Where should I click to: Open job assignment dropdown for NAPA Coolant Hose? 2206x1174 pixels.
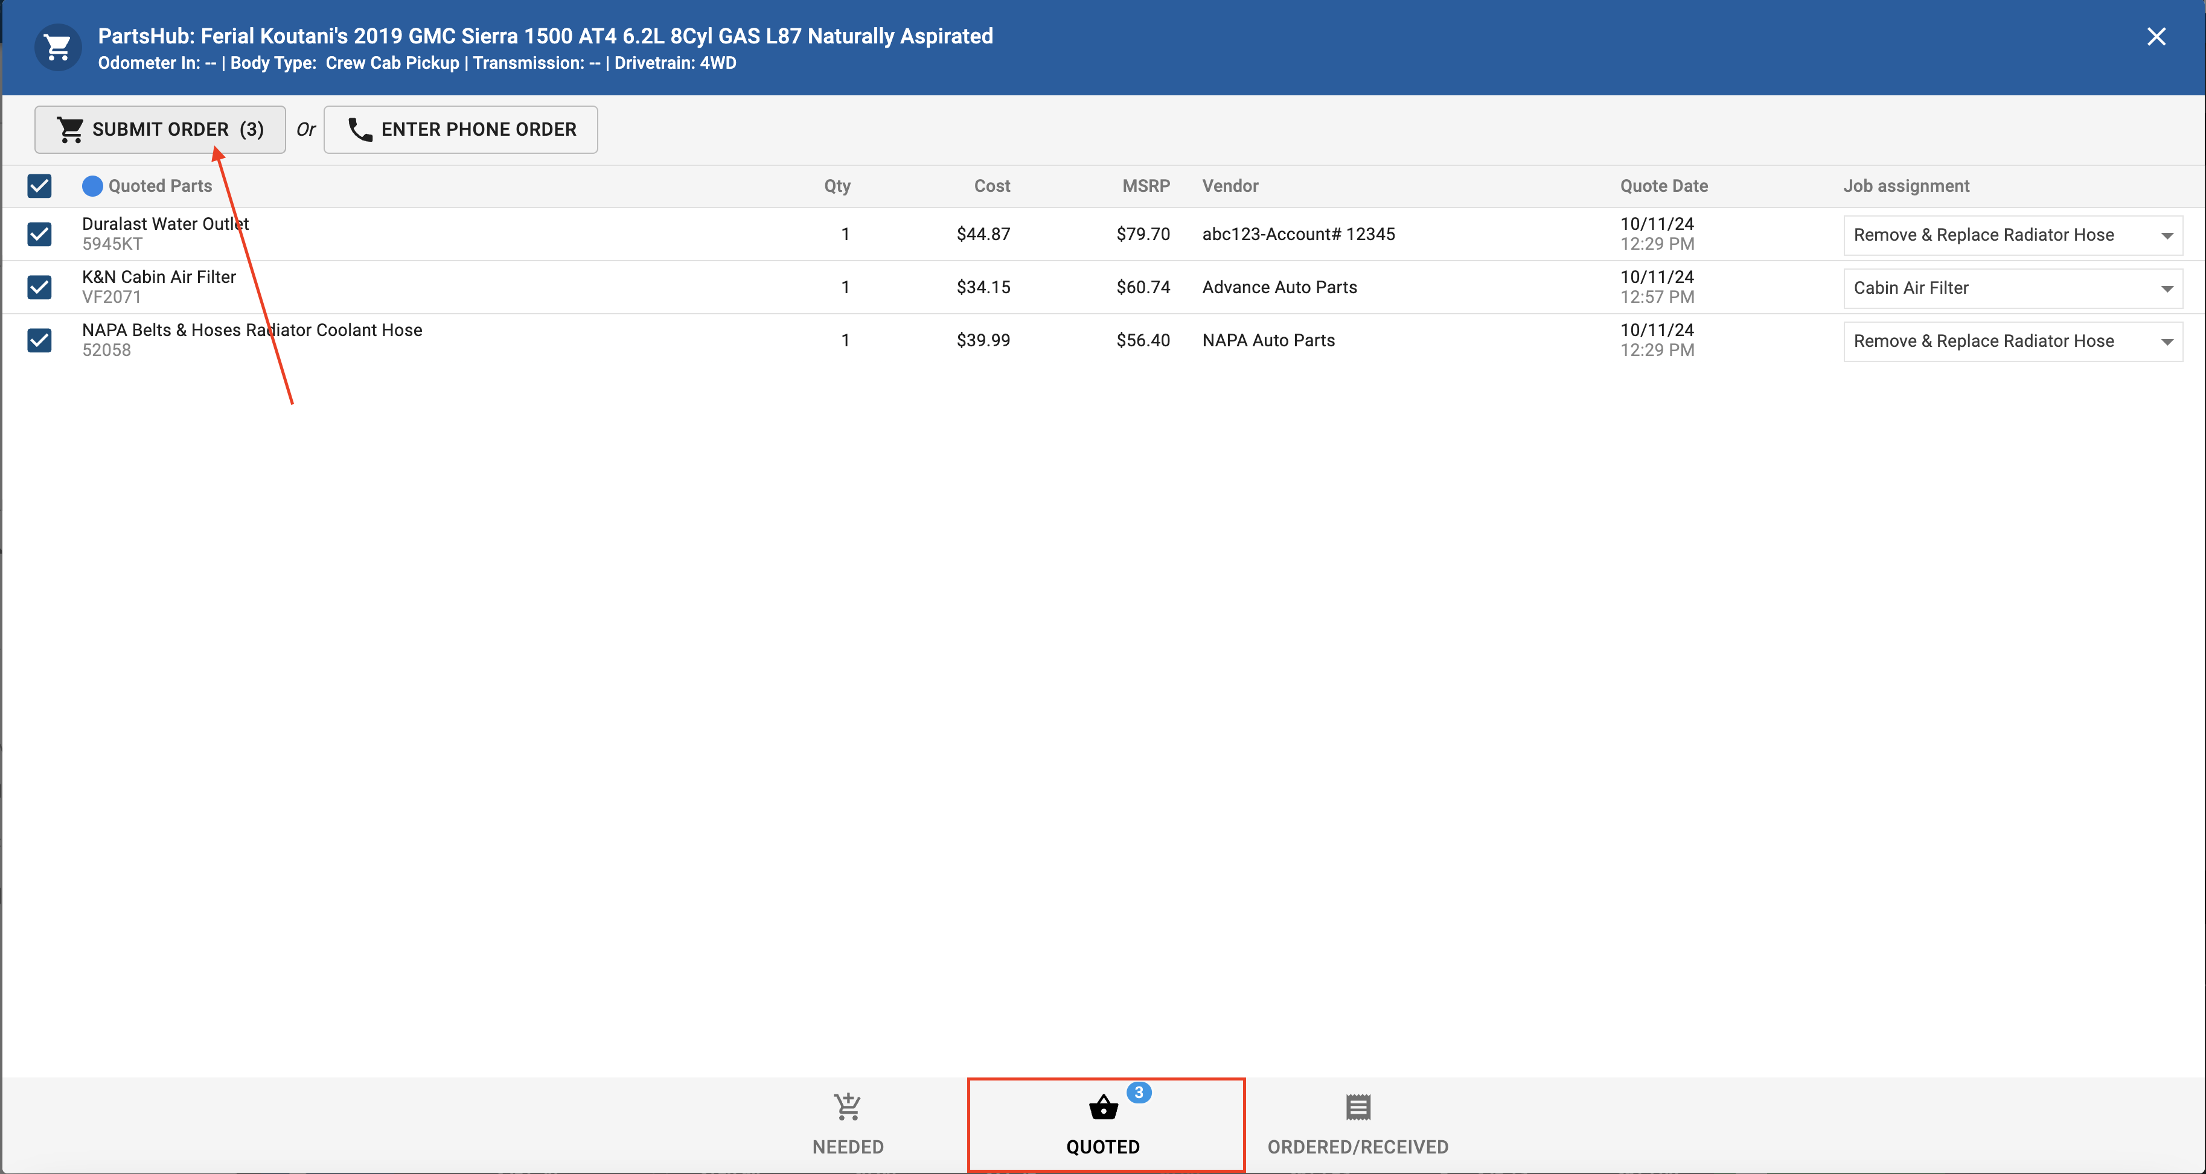(x=2012, y=341)
